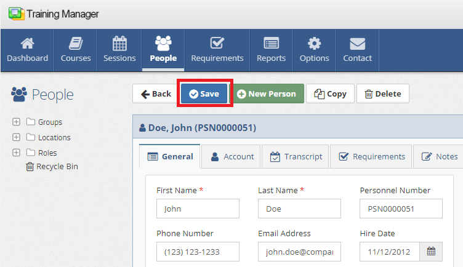Expand the Locations tree node
The image size is (463, 267).
(x=17, y=137)
